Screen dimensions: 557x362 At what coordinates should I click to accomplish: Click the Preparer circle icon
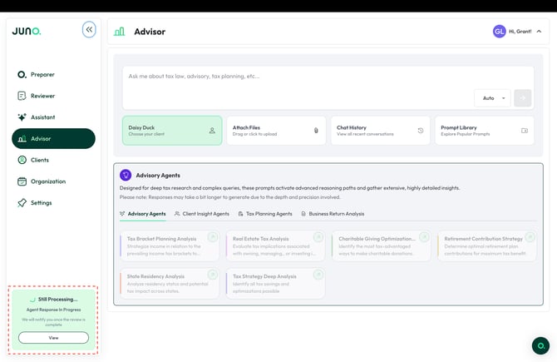pos(22,75)
